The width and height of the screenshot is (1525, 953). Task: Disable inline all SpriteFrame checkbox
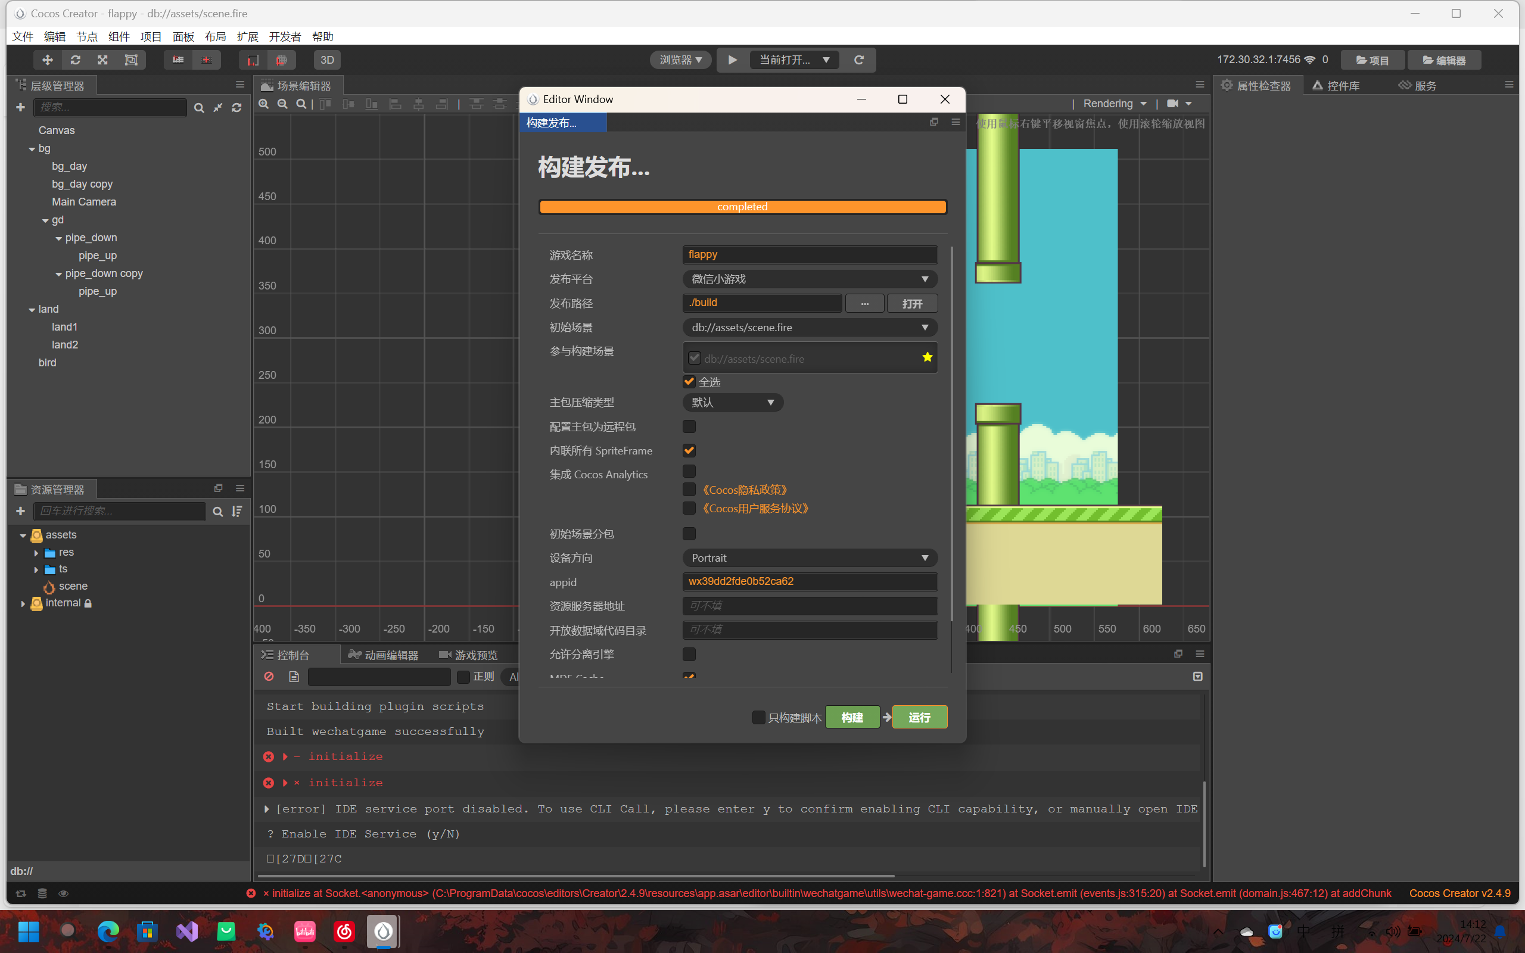tap(689, 450)
